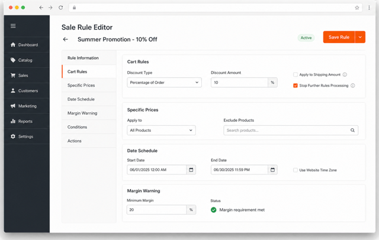Click the address bar lock icon
The width and height of the screenshot is (379, 240).
[x=74, y=8]
